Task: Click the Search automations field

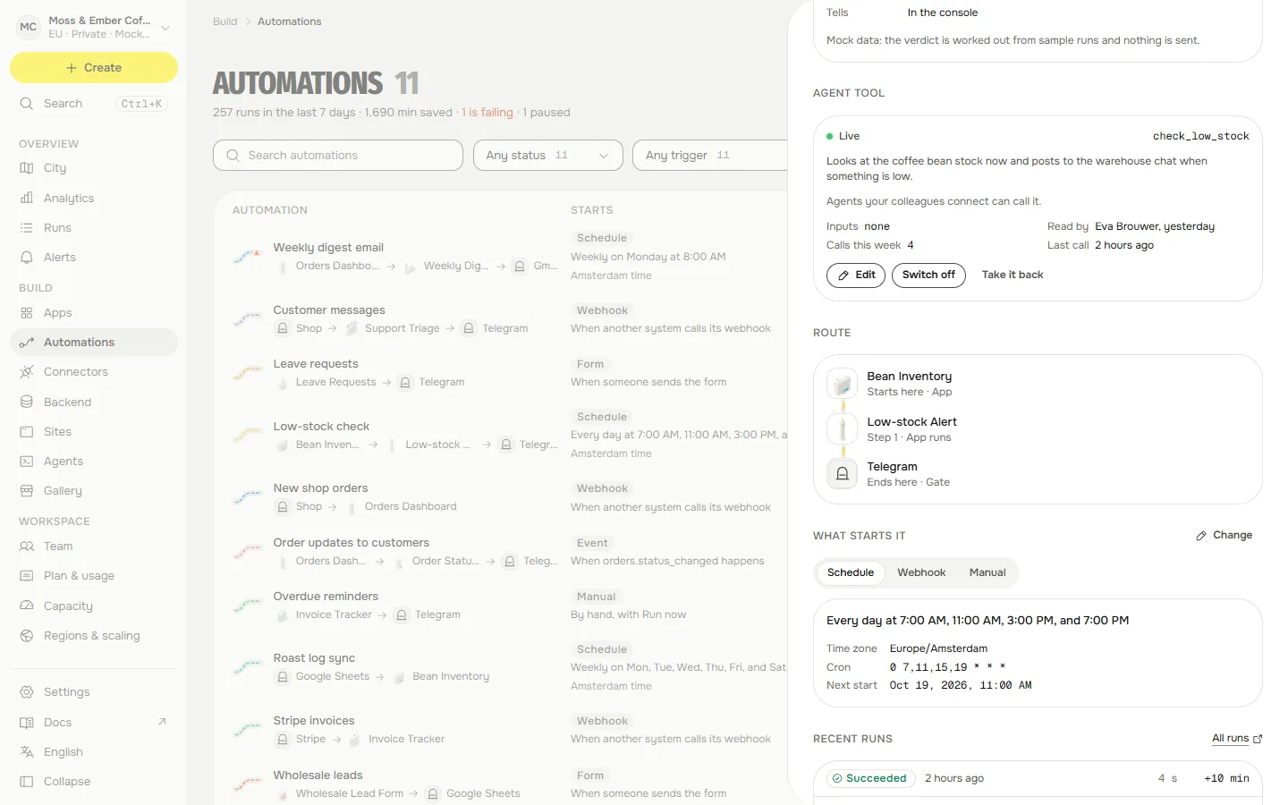Action: tap(338, 156)
